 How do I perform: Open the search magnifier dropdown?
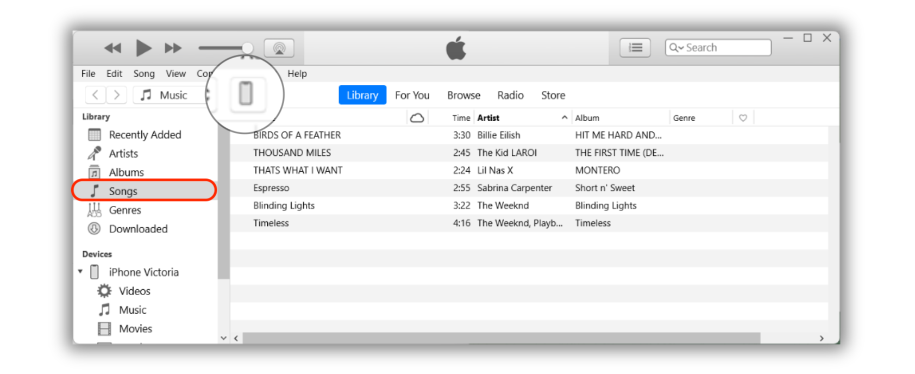[x=676, y=48]
